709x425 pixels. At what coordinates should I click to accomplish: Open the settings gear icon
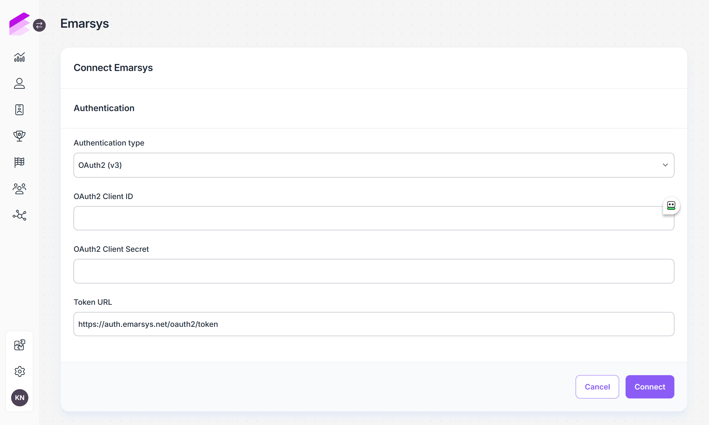click(19, 371)
